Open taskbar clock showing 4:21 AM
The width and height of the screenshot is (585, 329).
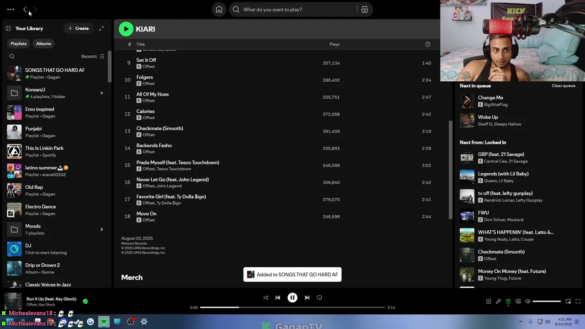[x=564, y=322]
